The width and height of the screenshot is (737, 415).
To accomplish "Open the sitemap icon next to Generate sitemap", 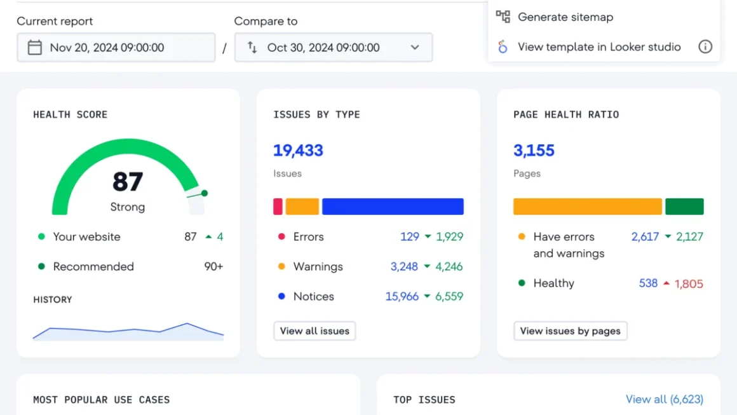I will [x=503, y=17].
